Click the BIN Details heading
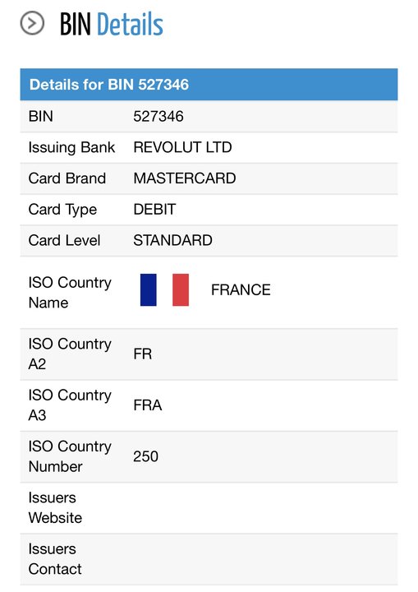This screenshot has height=592, width=418. [x=112, y=24]
